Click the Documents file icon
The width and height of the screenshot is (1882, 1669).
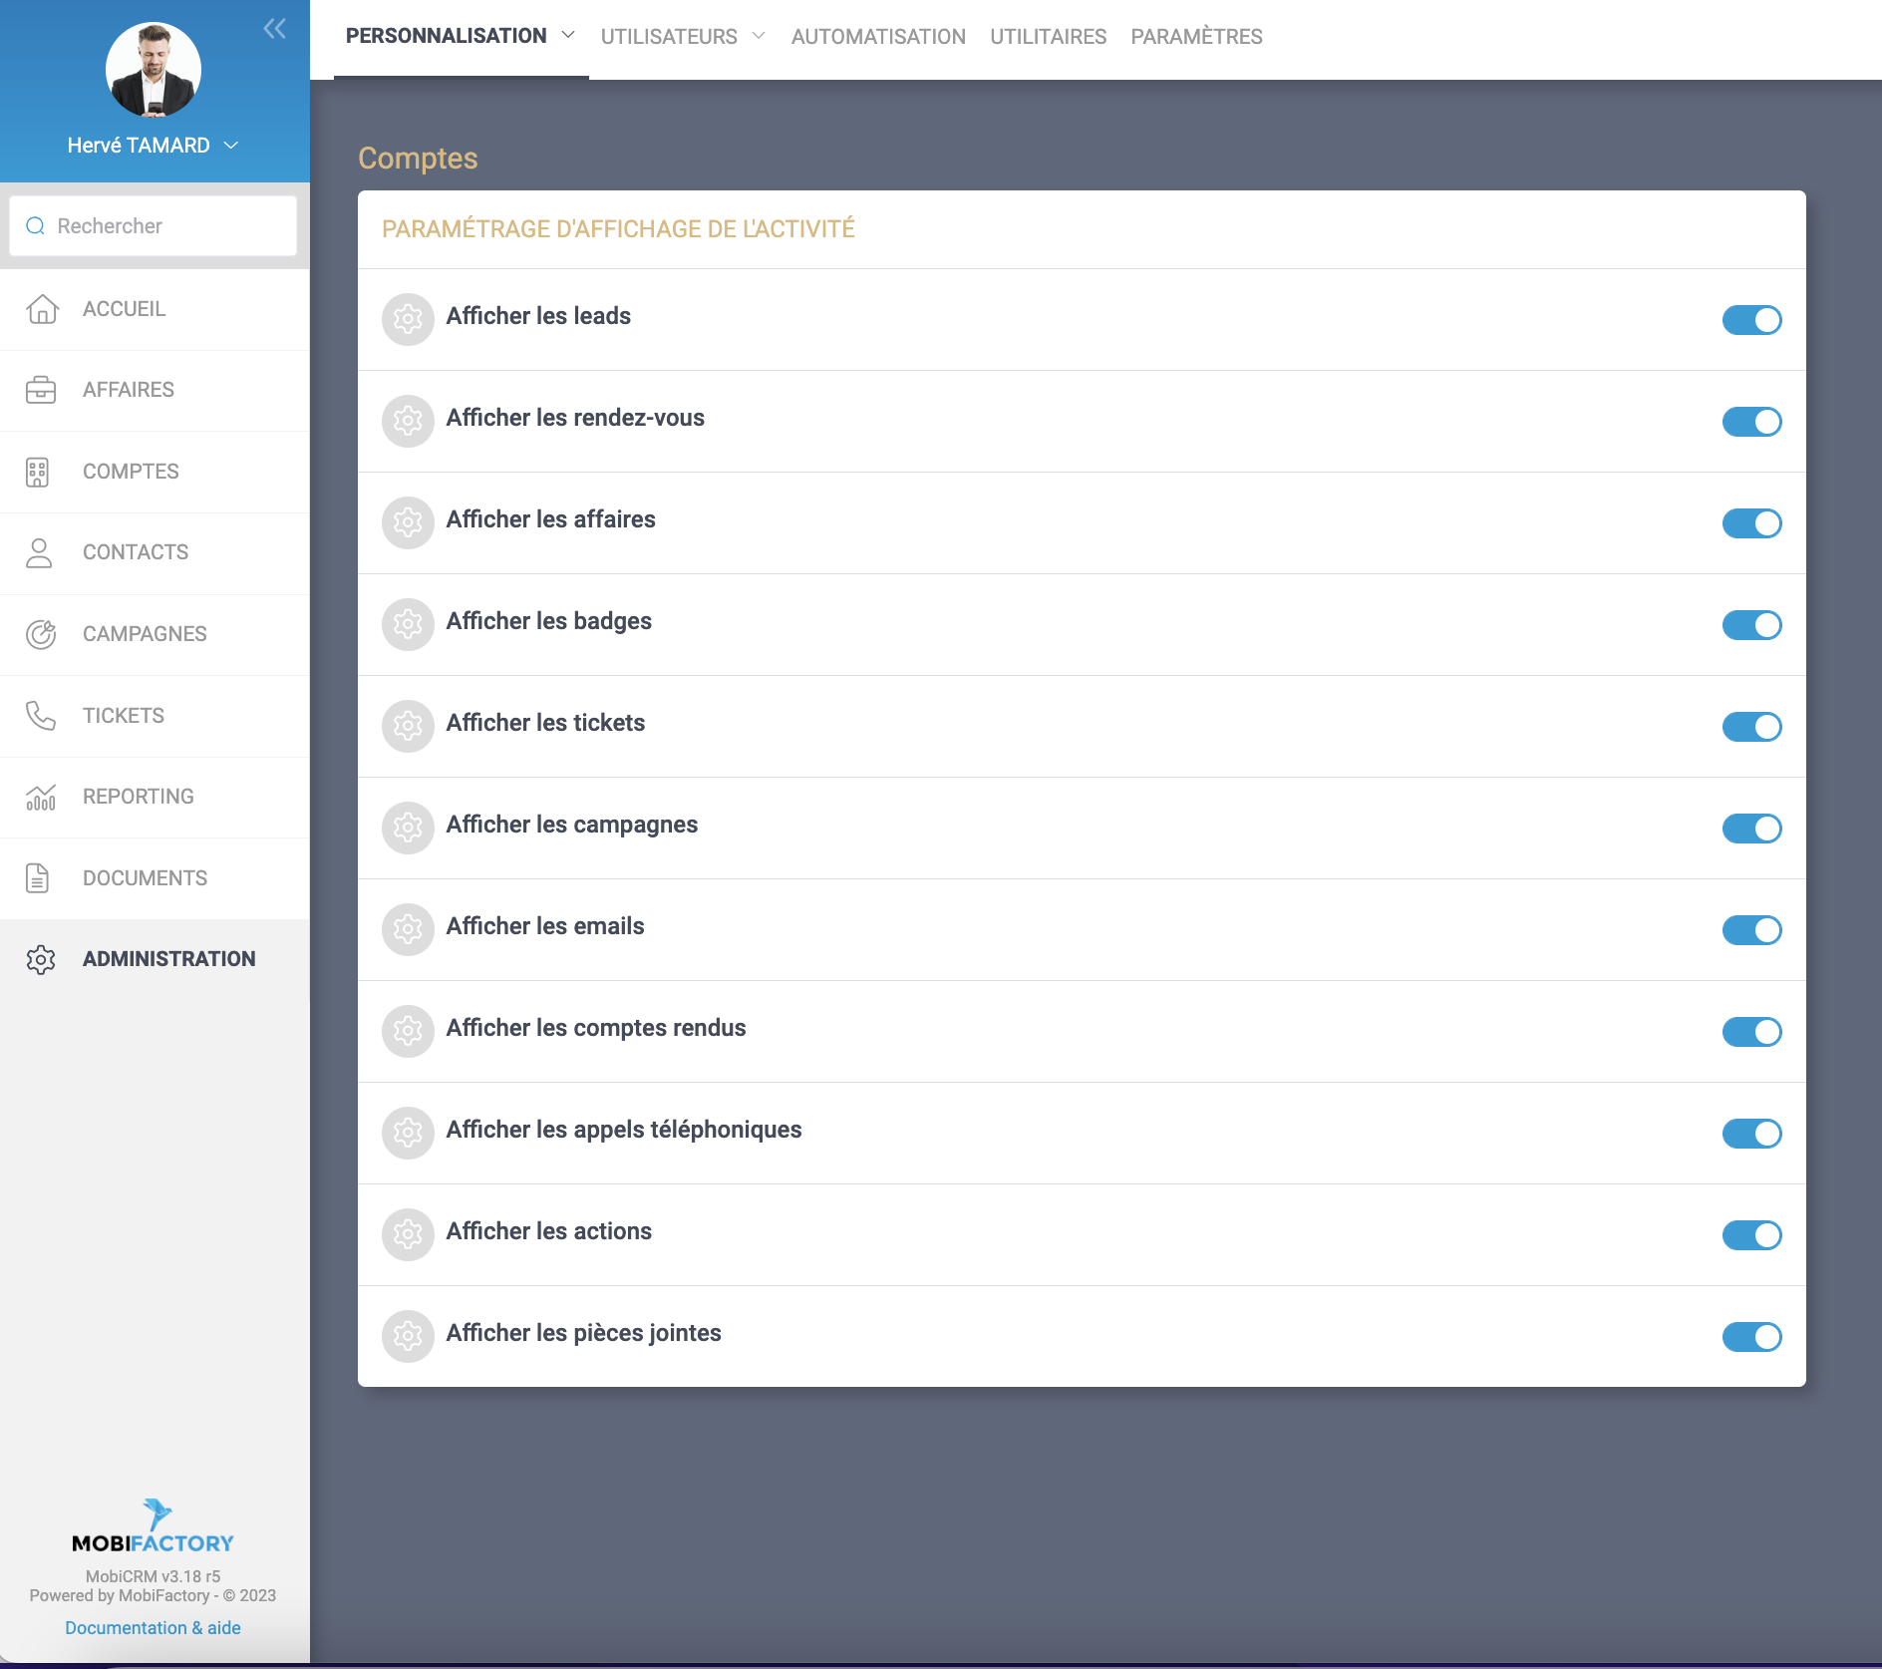coord(38,878)
